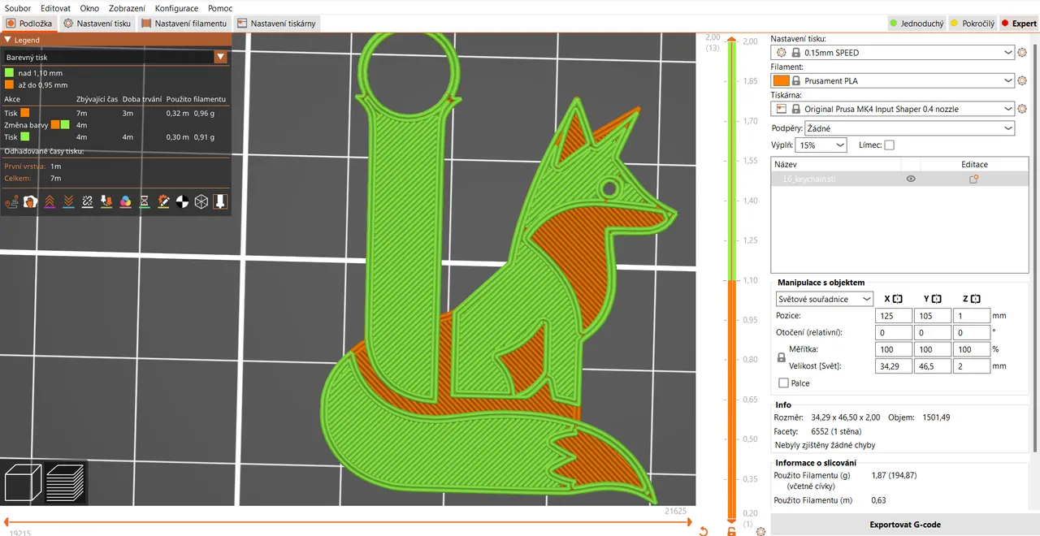The image size is (1040, 536).
Task: Toggle visibility of L6_keychain.stl with the eye icon
Action: click(910, 179)
